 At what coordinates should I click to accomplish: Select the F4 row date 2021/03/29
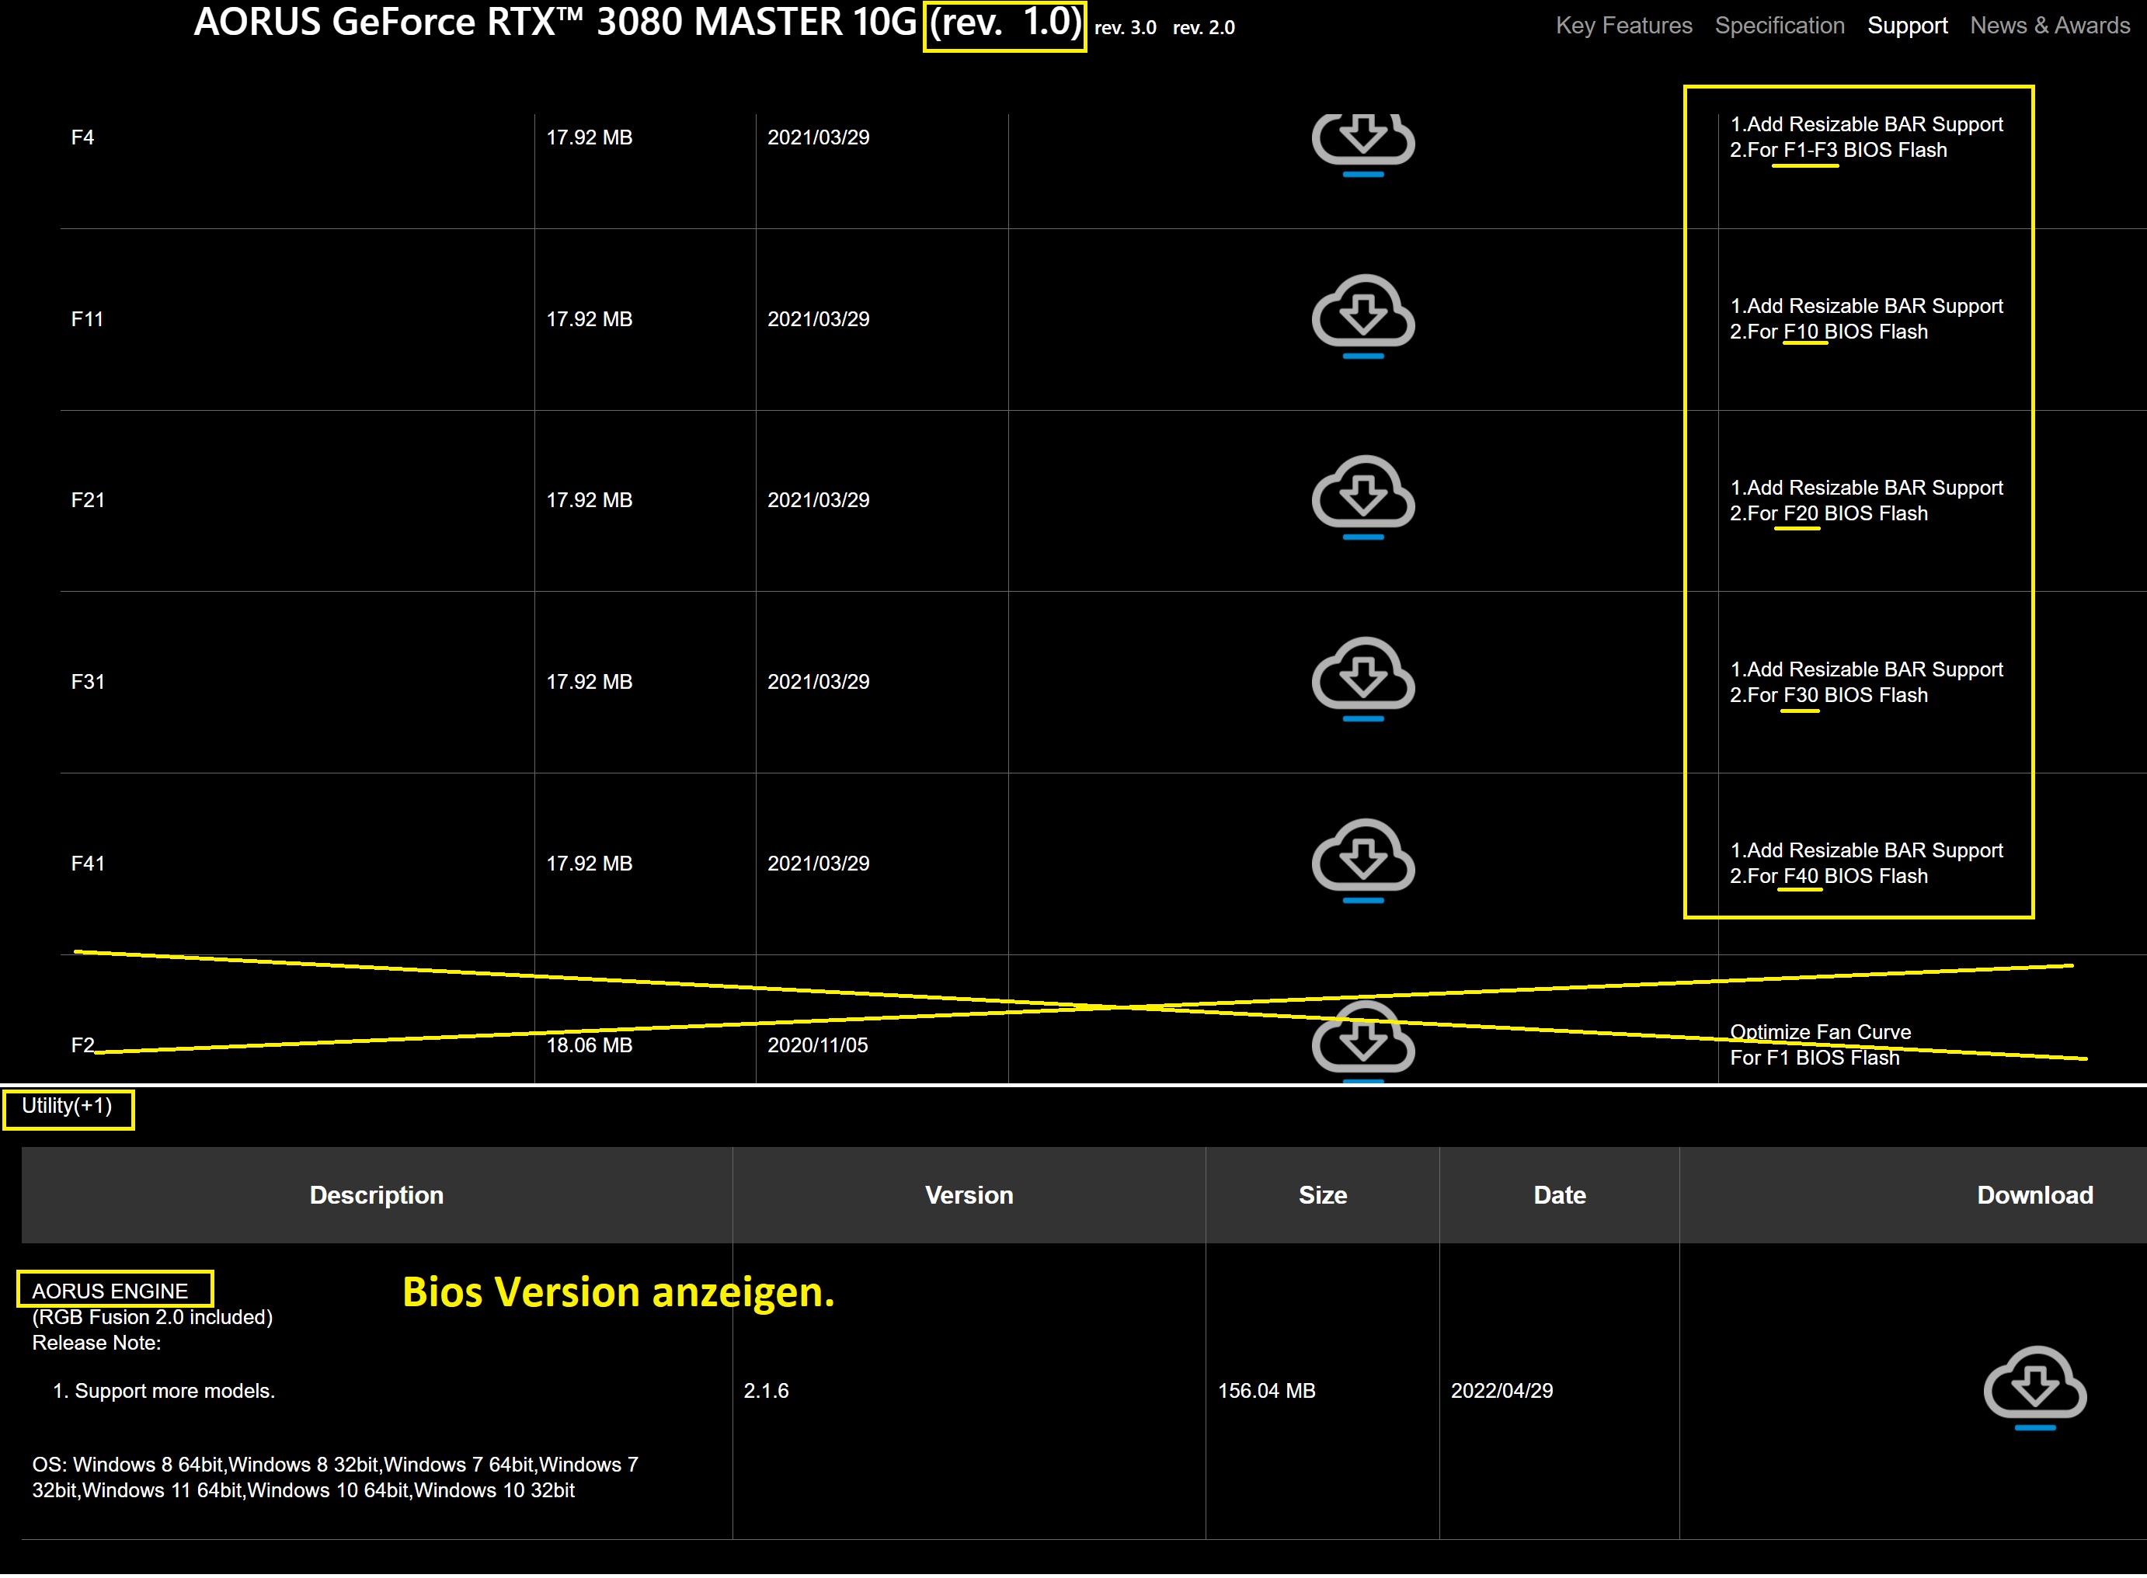(x=818, y=137)
